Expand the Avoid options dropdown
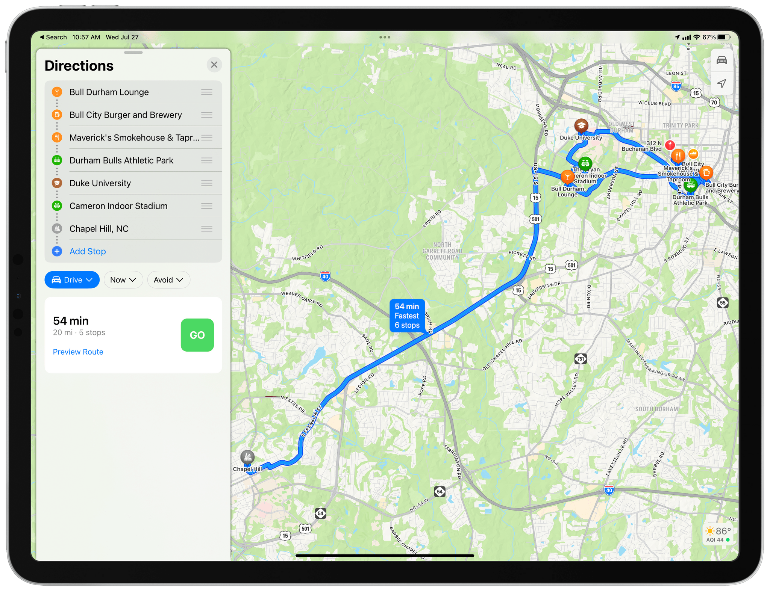This screenshot has width=770, height=592. tap(166, 280)
